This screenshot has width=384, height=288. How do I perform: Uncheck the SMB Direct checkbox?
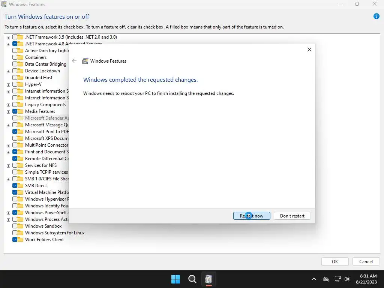click(15, 185)
